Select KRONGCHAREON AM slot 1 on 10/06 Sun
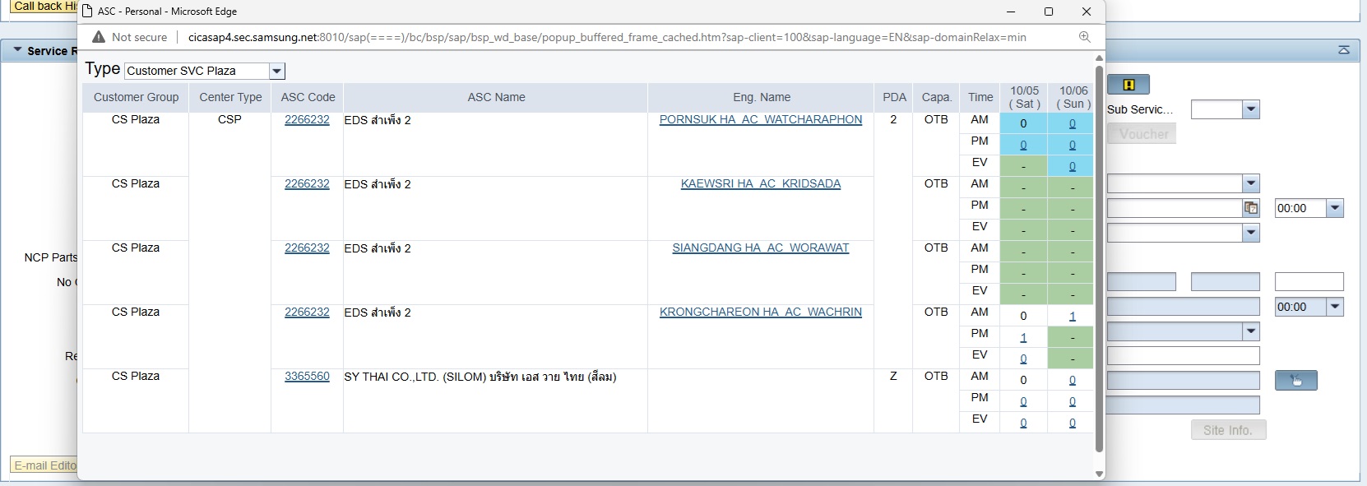This screenshot has width=1367, height=486. tap(1073, 316)
